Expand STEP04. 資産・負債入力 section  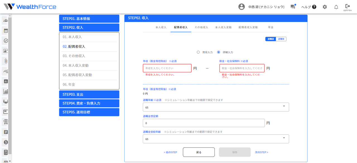89,103
